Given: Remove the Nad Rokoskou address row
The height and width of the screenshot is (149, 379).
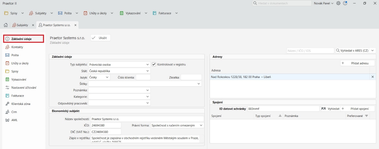Looking at the screenshot, I should pos(372,77).
